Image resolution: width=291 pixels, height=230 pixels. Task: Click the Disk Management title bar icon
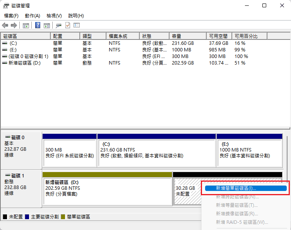(6, 6)
